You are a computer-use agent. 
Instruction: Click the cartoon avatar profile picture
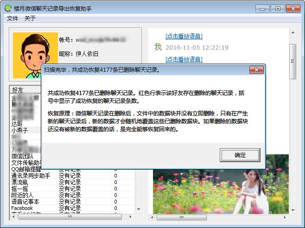[x=35, y=55]
